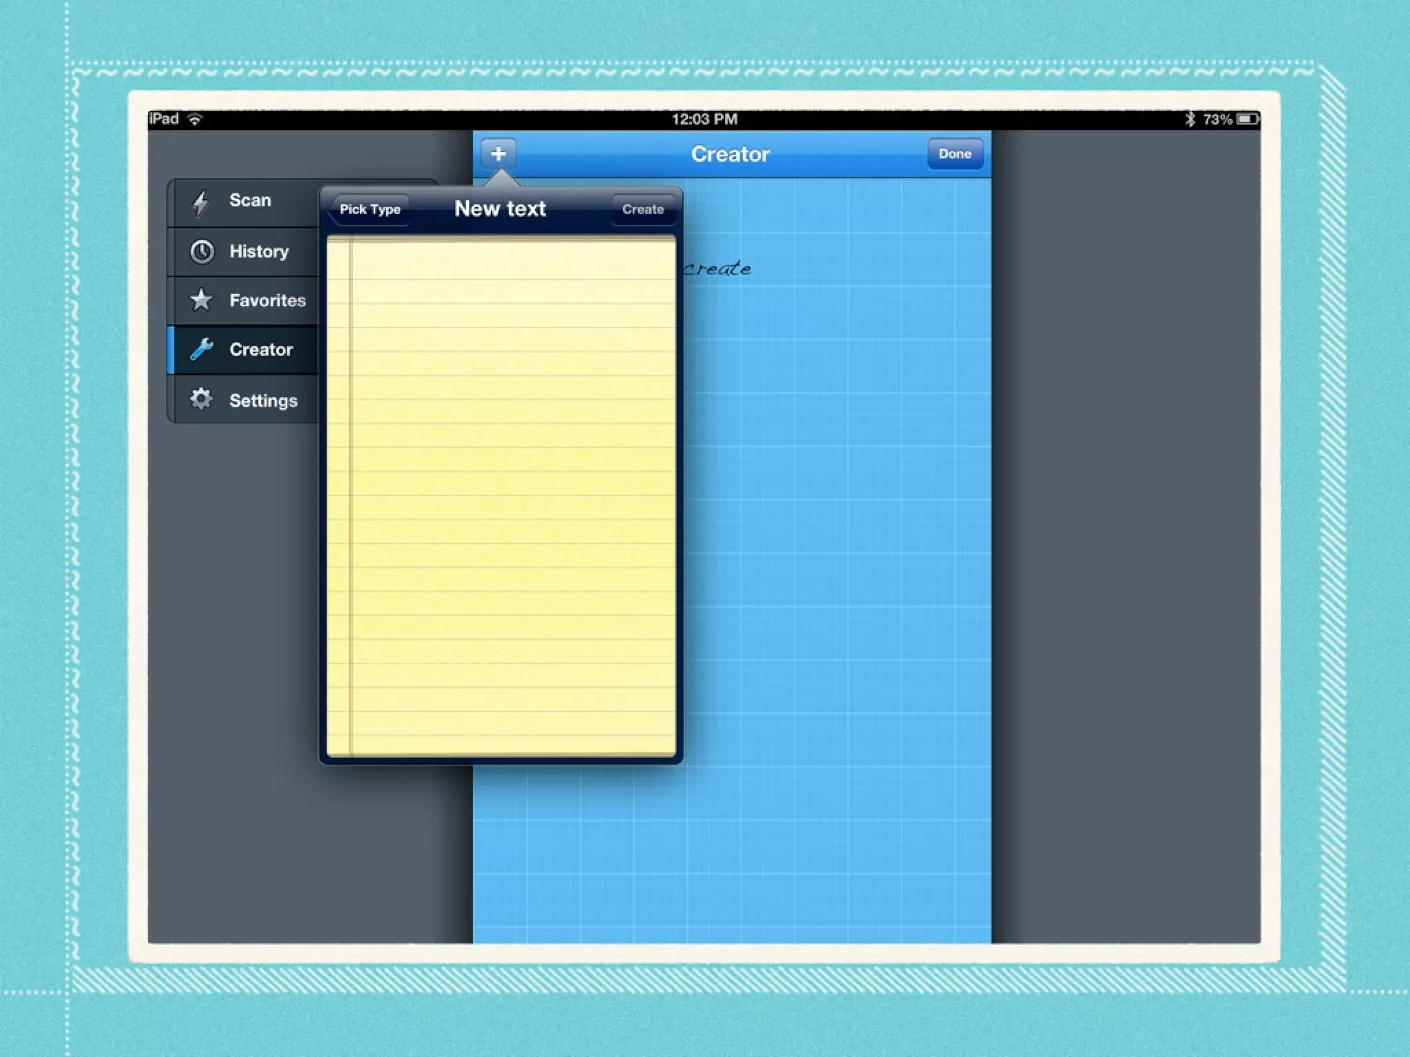Click the Scan lightning bolt icon

click(x=200, y=202)
